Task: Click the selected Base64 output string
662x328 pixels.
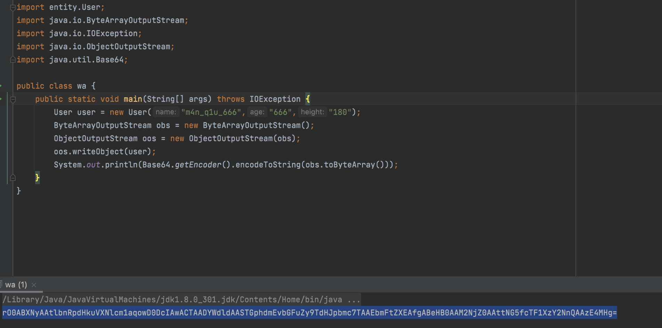Action: click(309, 313)
